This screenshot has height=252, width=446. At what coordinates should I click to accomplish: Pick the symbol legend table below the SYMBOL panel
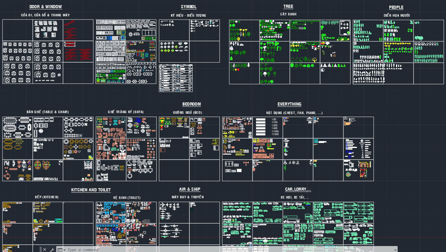[x=176, y=78]
